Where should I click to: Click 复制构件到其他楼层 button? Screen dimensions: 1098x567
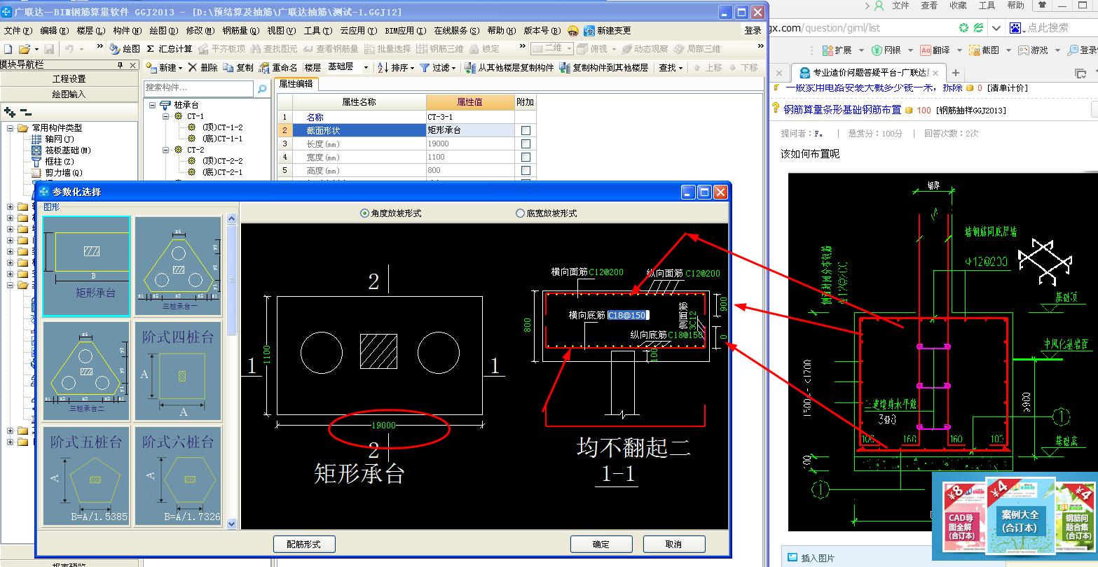(604, 68)
